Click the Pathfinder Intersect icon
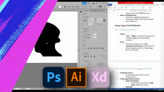This screenshot has height=92, width=164. point(91,56)
